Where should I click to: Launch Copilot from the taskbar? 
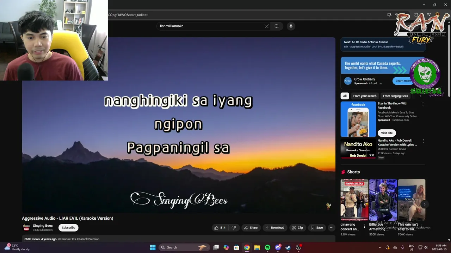[226, 247]
